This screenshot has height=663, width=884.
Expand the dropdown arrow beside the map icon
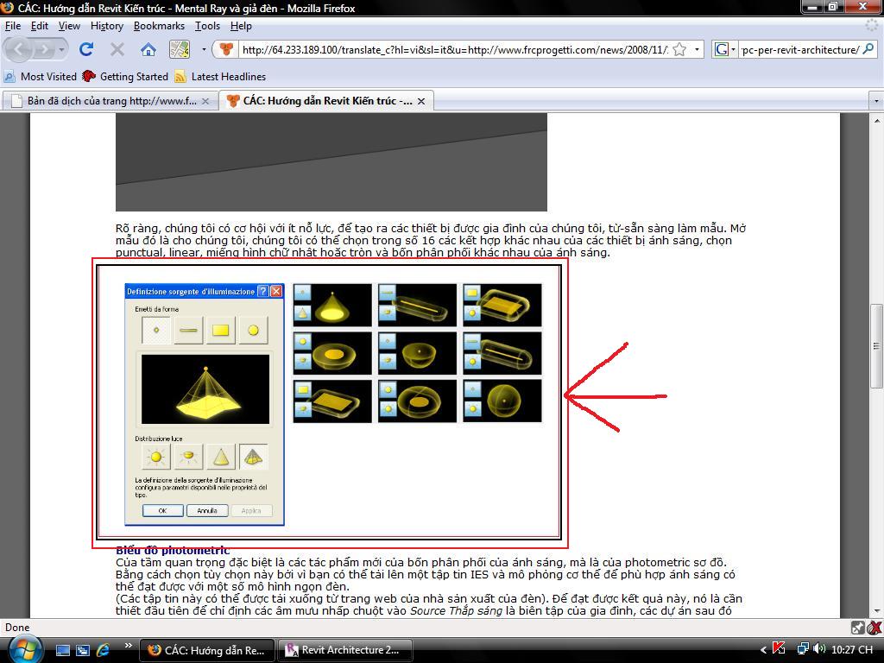pyautogui.click(x=204, y=49)
